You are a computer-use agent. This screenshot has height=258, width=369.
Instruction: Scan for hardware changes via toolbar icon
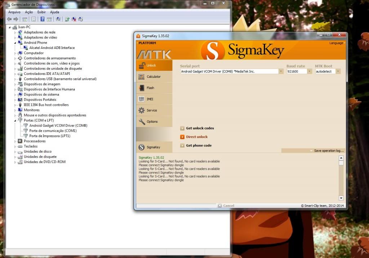(58, 19)
